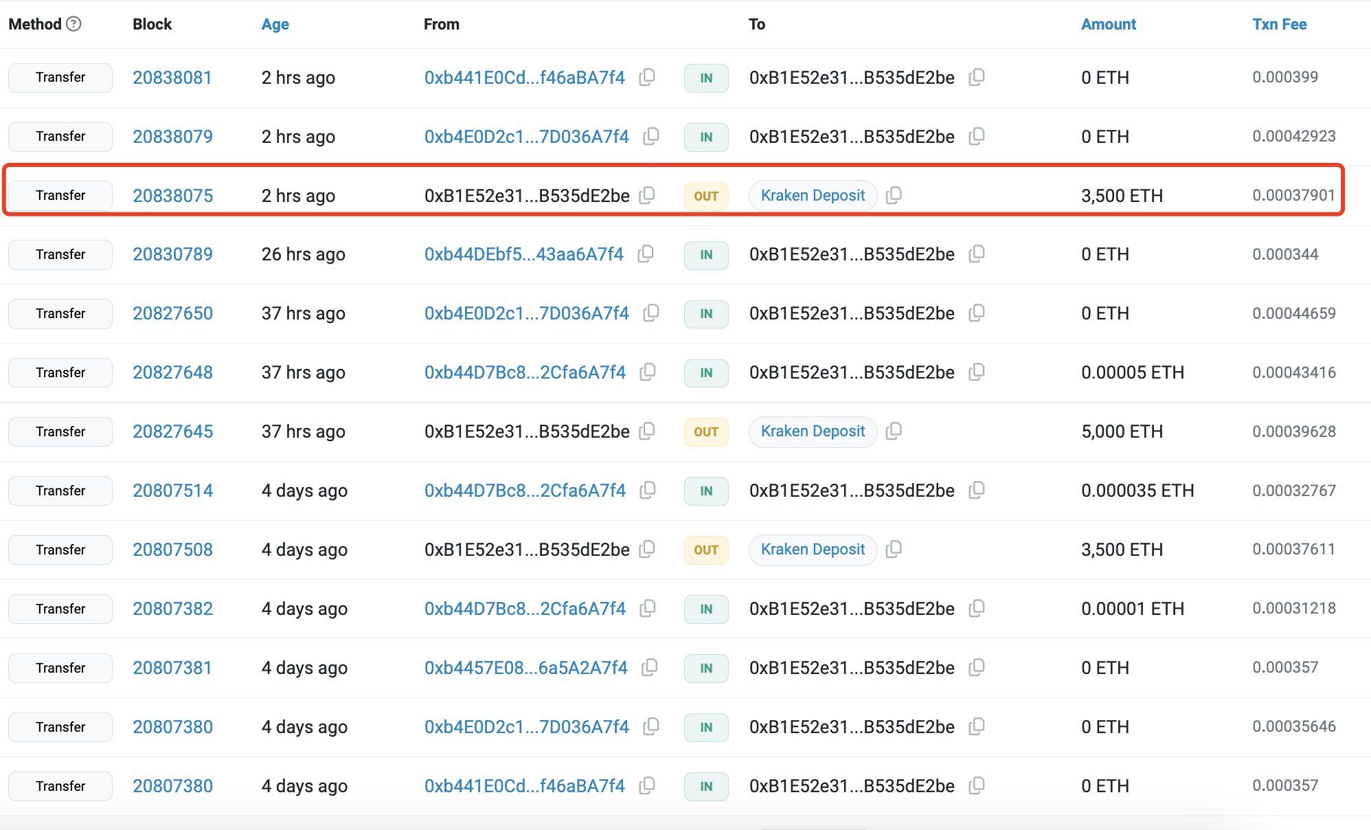Sort transactions by Age column
Viewport: 1371px width, 830px height.
pyautogui.click(x=274, y=23)
